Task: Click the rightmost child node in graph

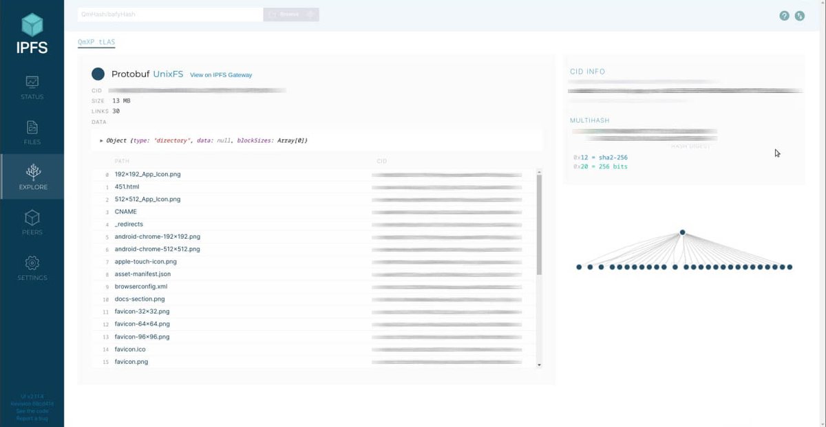Action: click(790, 267)
